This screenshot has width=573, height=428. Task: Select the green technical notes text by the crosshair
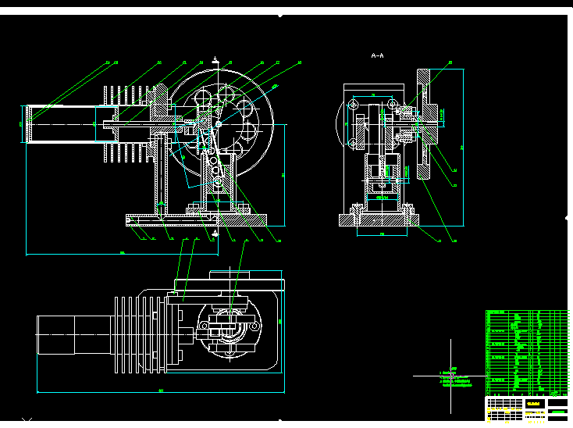[455, 377]
